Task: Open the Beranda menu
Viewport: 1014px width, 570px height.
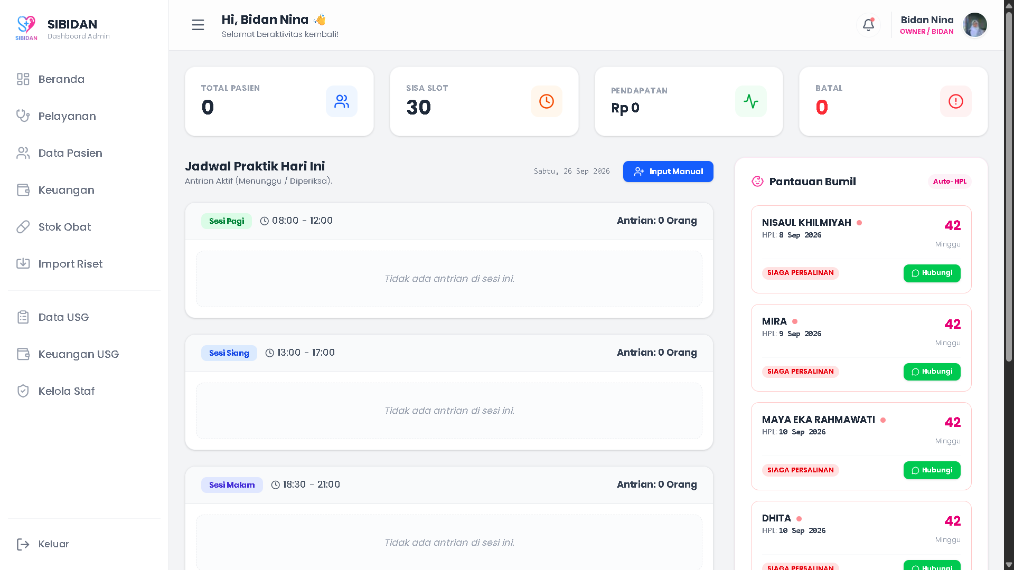Action: 84,79
